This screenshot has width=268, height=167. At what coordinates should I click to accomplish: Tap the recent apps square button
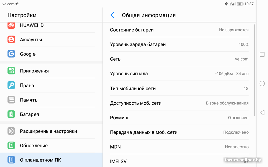pos(262,54)
